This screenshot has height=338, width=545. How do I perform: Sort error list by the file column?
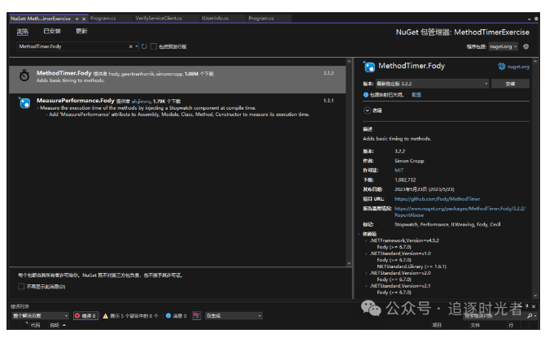[475, 325]
